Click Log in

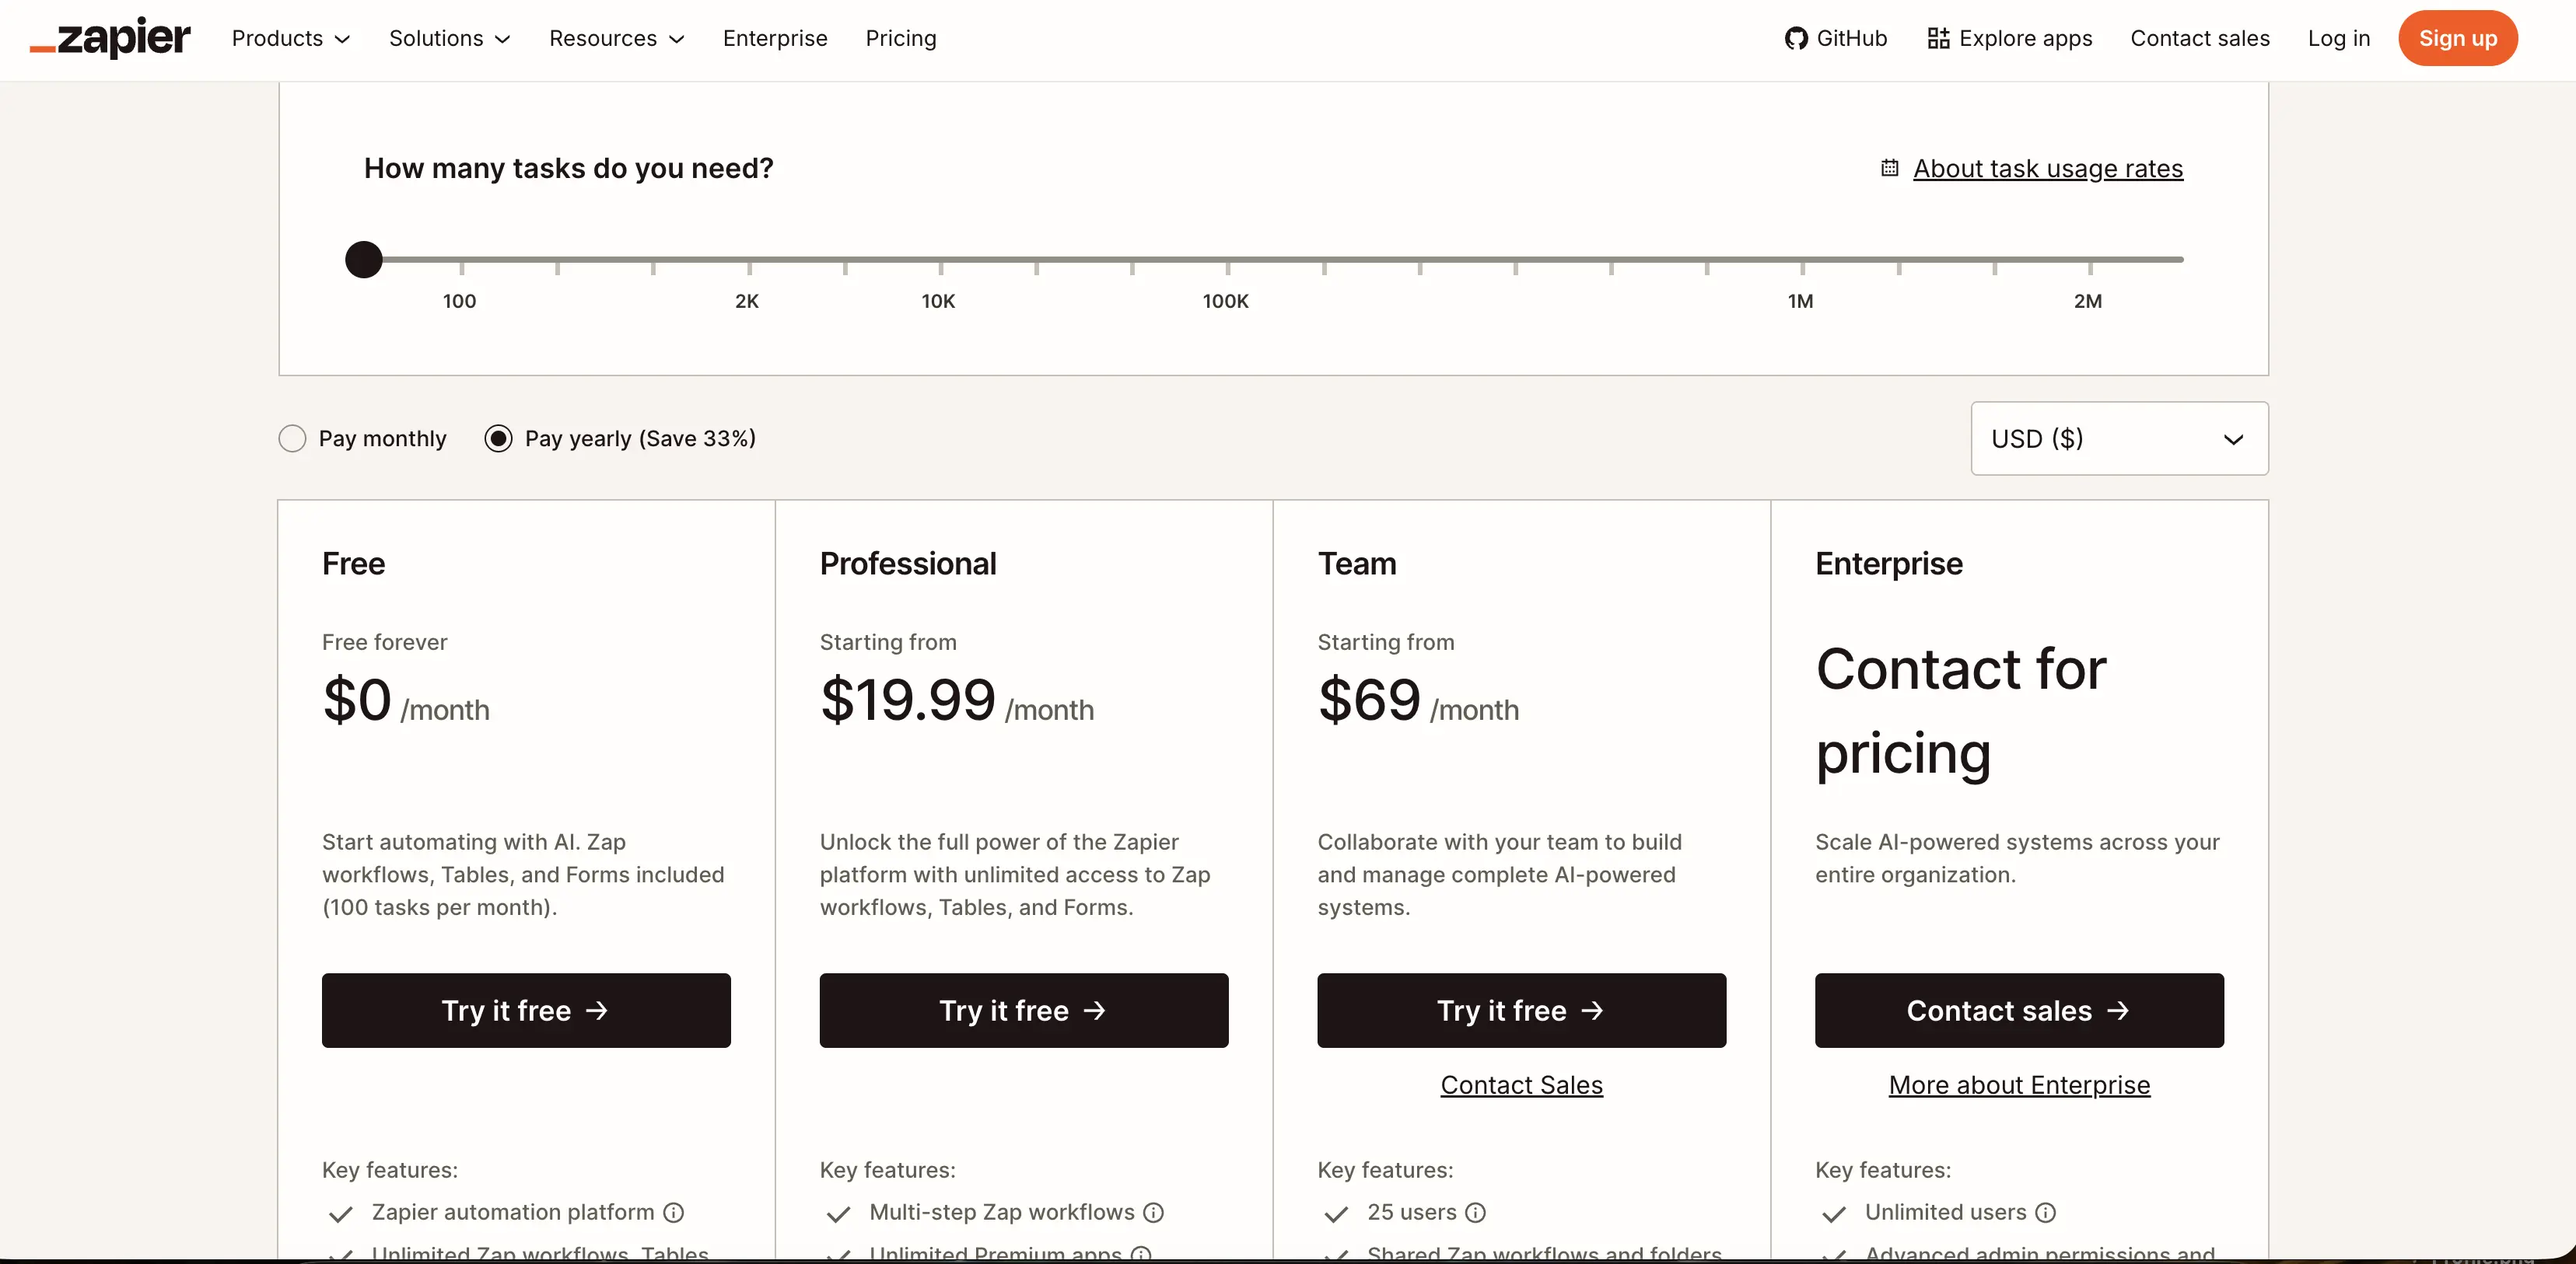coord(2339,38)
